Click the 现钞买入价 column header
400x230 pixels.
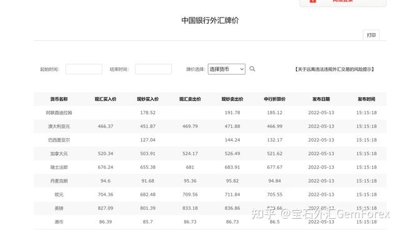[x=147, y=99]
